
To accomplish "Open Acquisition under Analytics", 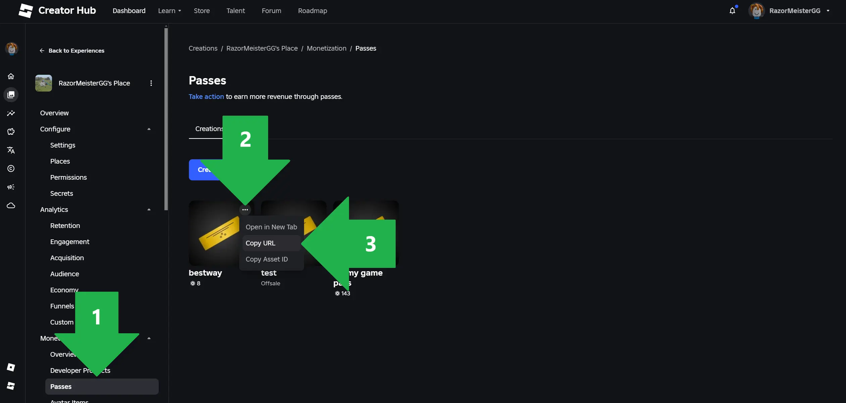I will 67,258.
